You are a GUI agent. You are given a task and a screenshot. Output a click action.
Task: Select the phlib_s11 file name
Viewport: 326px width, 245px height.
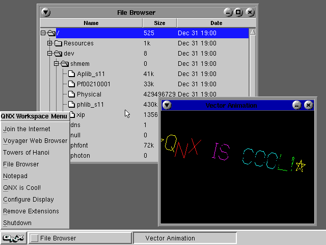[90, 105]
